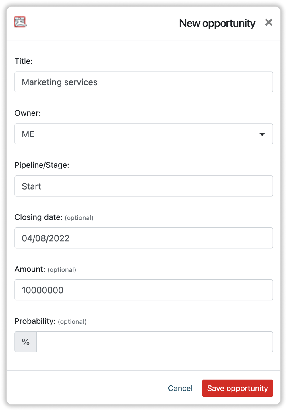Dismiss the dialog with the X icon
287x411 pixels.
pyautogui.click(x=269, y=22)
